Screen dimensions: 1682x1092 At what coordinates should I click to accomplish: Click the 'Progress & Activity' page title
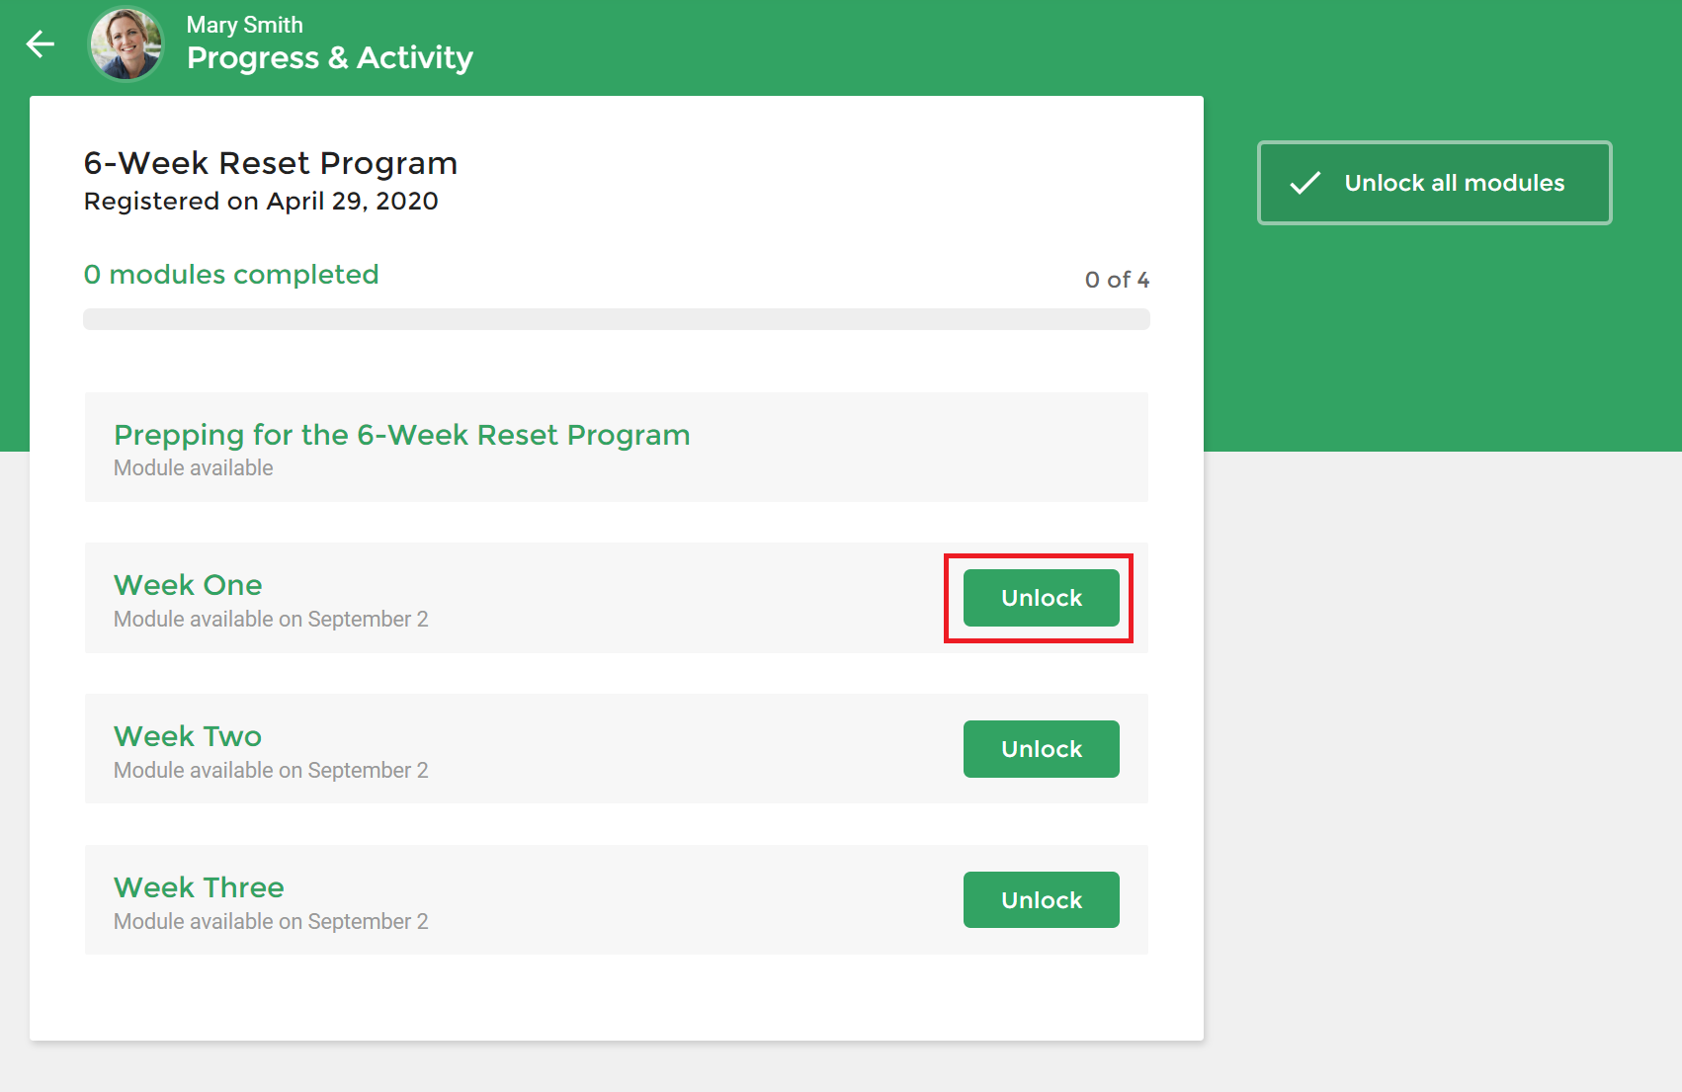click(x=330, y=58)
